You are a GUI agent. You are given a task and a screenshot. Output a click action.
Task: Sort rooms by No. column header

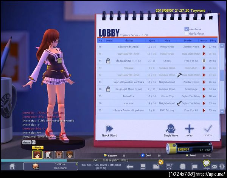coord(101,41)
